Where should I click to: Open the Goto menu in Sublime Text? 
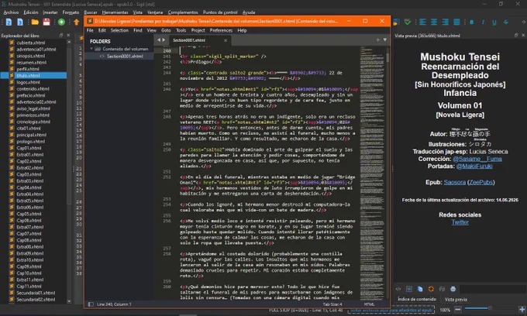[x=166, y=30]
